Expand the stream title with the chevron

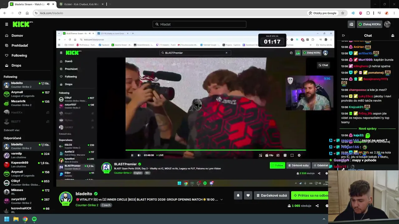(222, 199)
